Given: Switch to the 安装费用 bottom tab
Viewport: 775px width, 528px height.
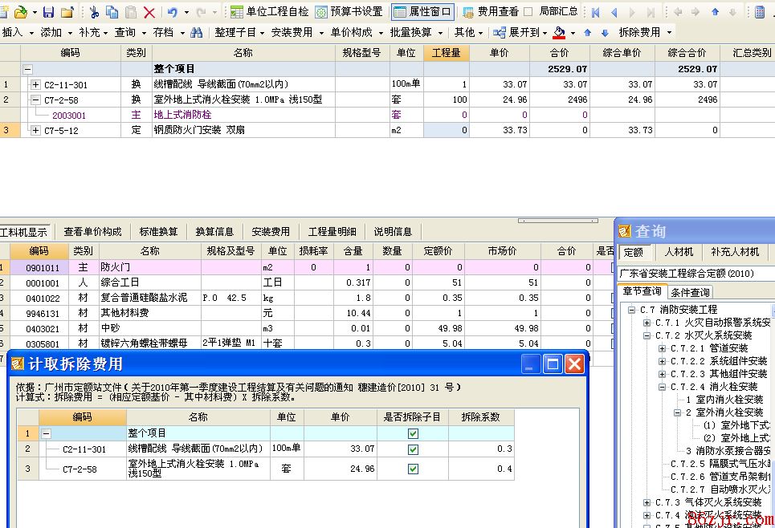Looking at the screenshot, I should click(270, 232).
